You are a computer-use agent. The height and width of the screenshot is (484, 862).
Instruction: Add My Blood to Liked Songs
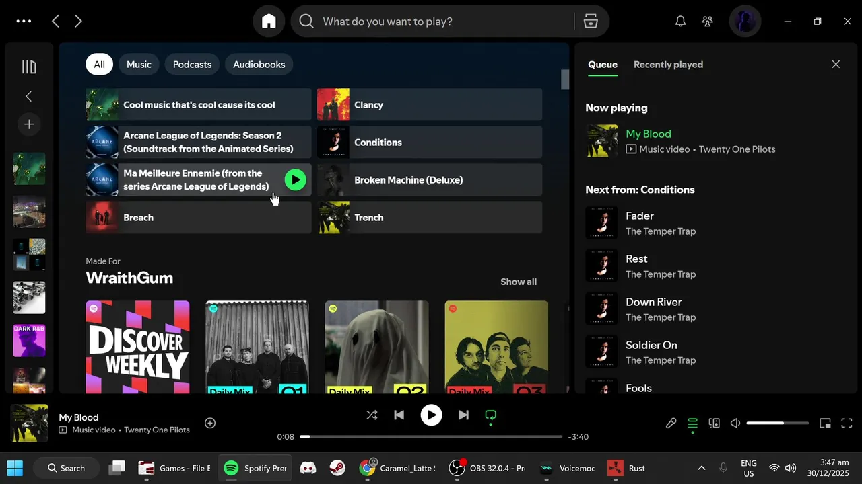[x=210, y=423]
